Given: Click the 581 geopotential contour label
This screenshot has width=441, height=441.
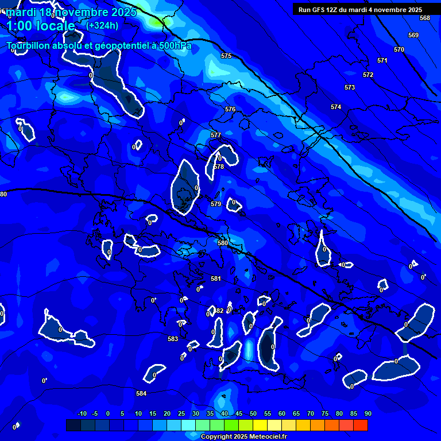Looking at the screenshot, I should pyautogui.click(x=216, y=278).
